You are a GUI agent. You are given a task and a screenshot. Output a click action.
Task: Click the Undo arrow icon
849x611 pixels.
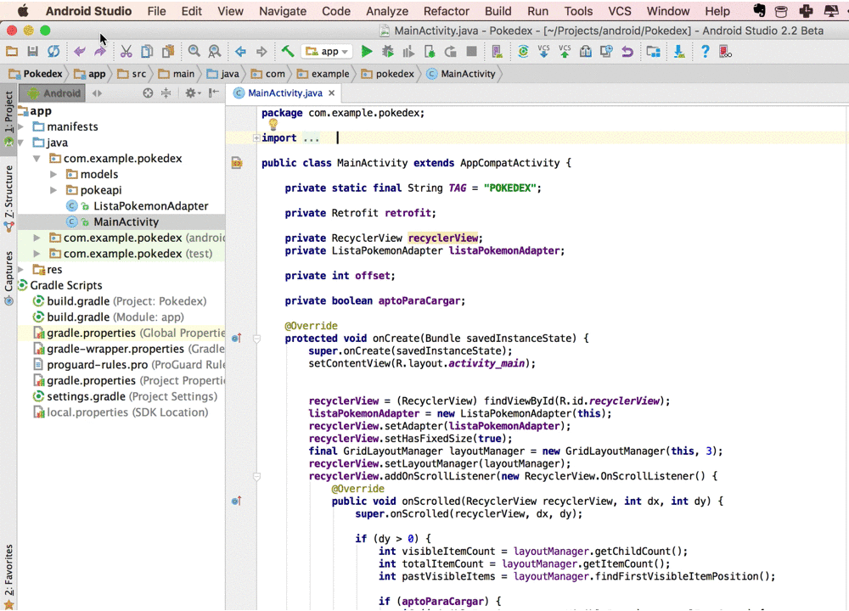(80, 52)
